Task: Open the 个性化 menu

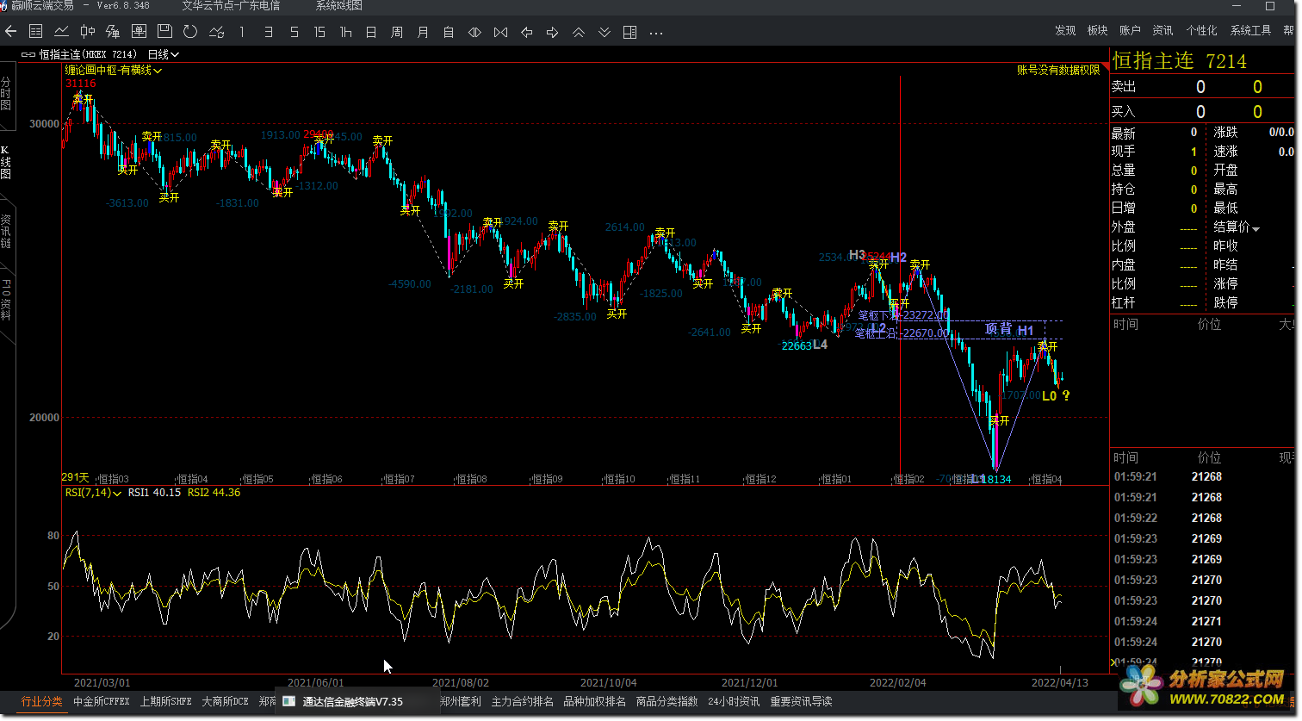Action: 1201,31
